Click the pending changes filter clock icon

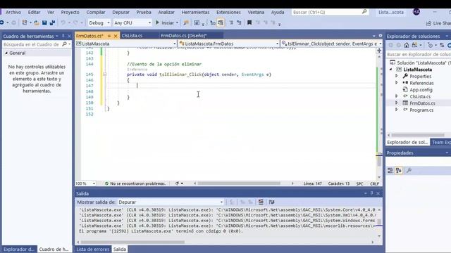click(430, 45)
